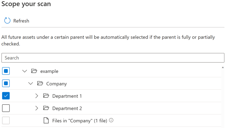The image size is (226, 128).
Task: Click the info icon beside Company files
Action: click(111, 120)
